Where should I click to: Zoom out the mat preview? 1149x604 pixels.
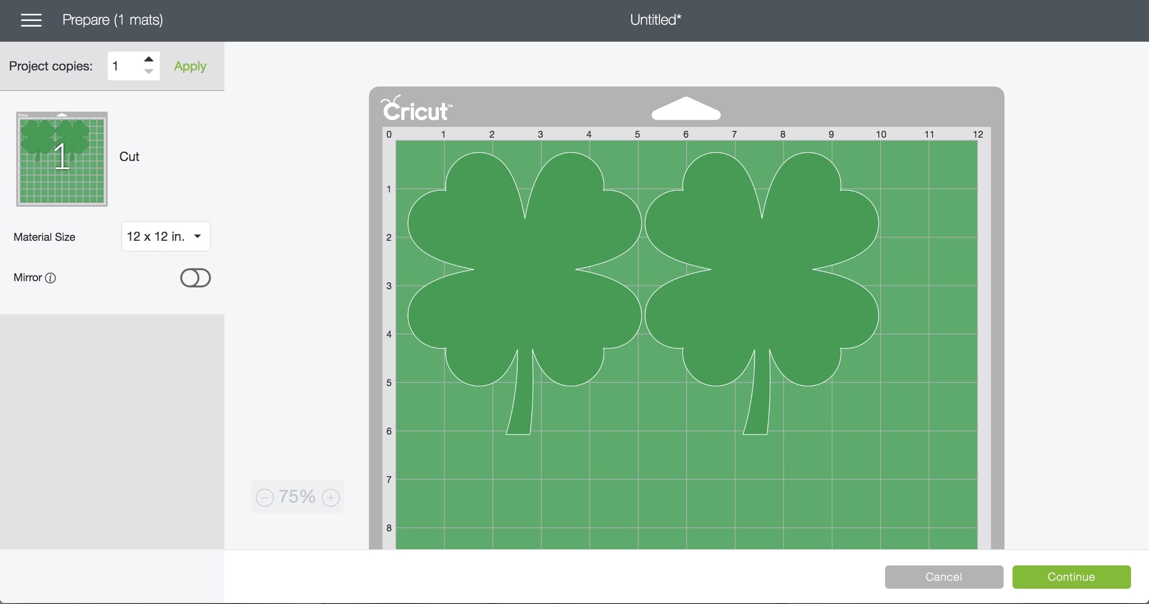tap(265, 497)
